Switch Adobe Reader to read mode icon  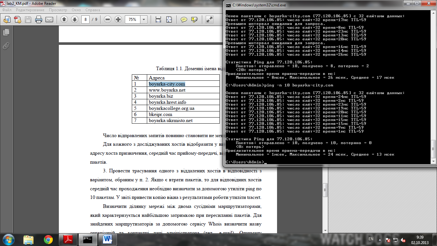[210, 20]
